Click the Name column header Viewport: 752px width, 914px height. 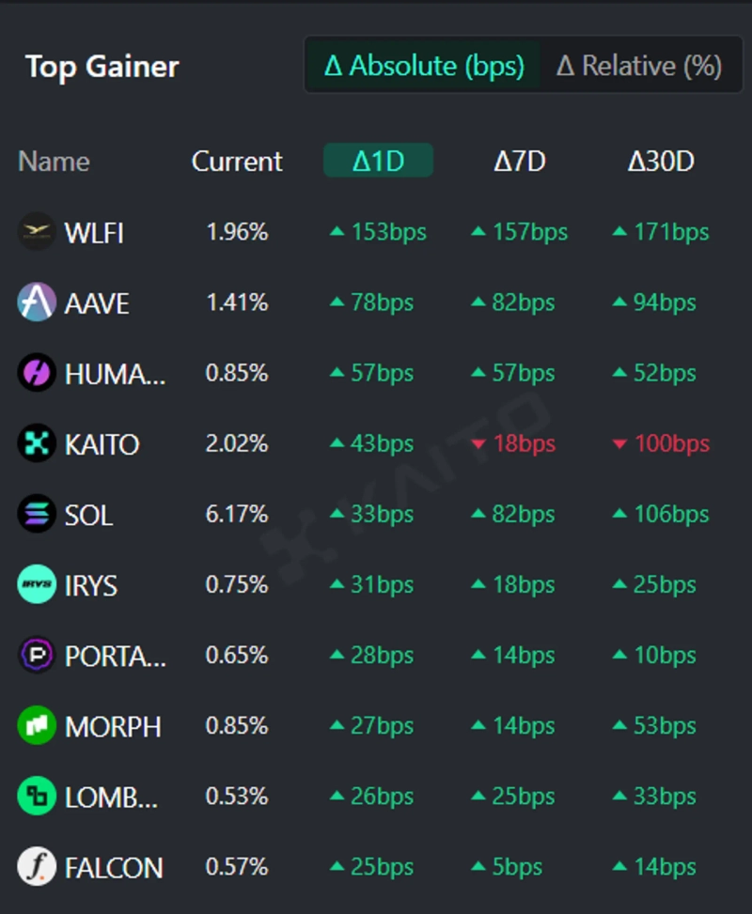[x=54, y=161]
